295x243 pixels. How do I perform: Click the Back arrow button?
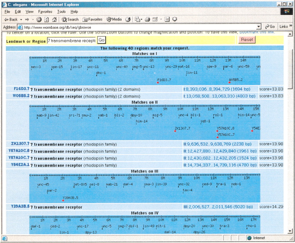tap(11, 19)
